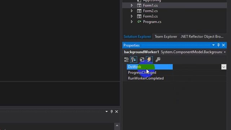Screen dimensions: 231x130
Task: Open Properties window position menu arrow
Action: (213, 45)
